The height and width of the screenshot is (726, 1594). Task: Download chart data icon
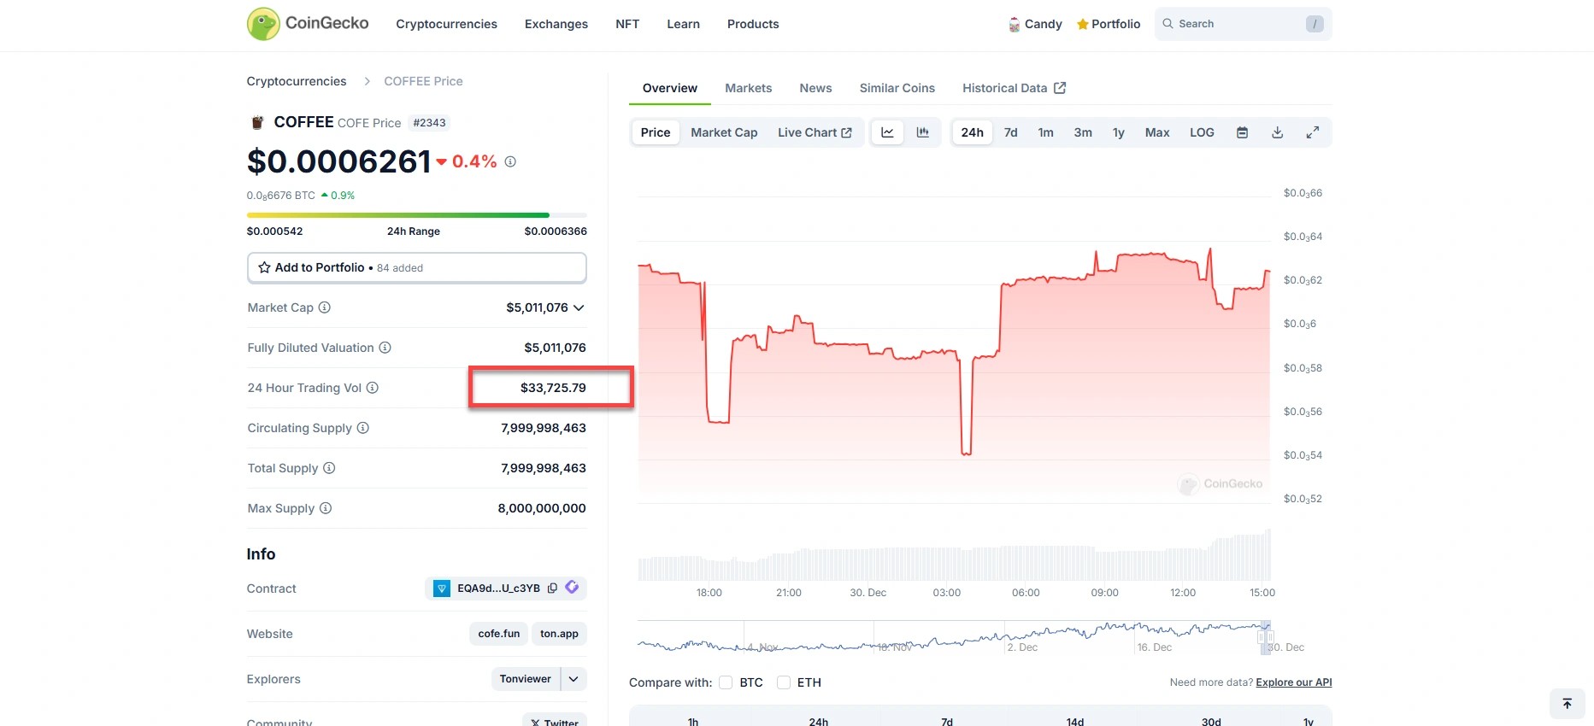click(x=1277, y=132)
